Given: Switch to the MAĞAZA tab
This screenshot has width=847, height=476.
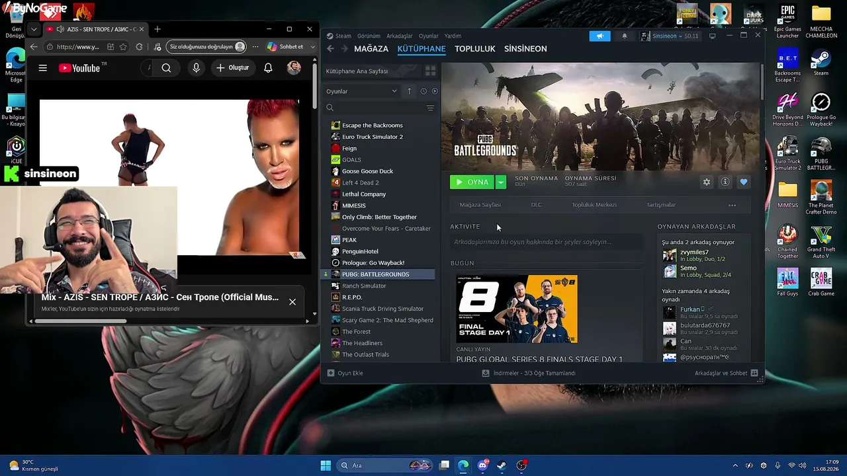Looking at the screenshot, I should (371, 49).
